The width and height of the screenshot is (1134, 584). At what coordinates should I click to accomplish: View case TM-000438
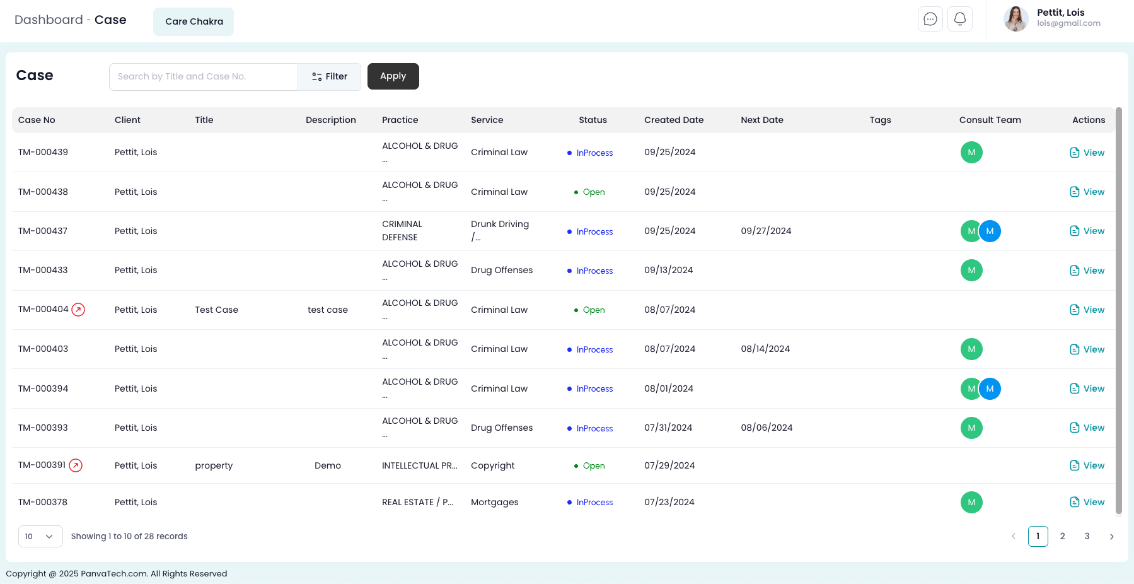click(1087, 192)
